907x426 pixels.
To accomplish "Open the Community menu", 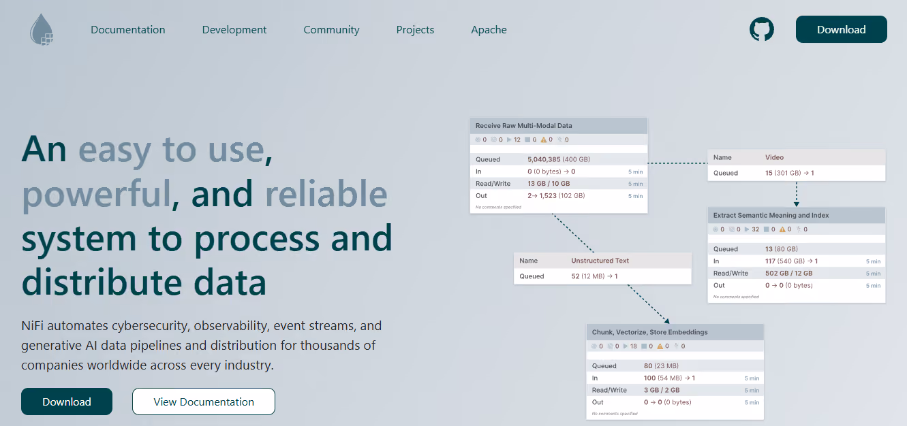I will tap(332, 30).
